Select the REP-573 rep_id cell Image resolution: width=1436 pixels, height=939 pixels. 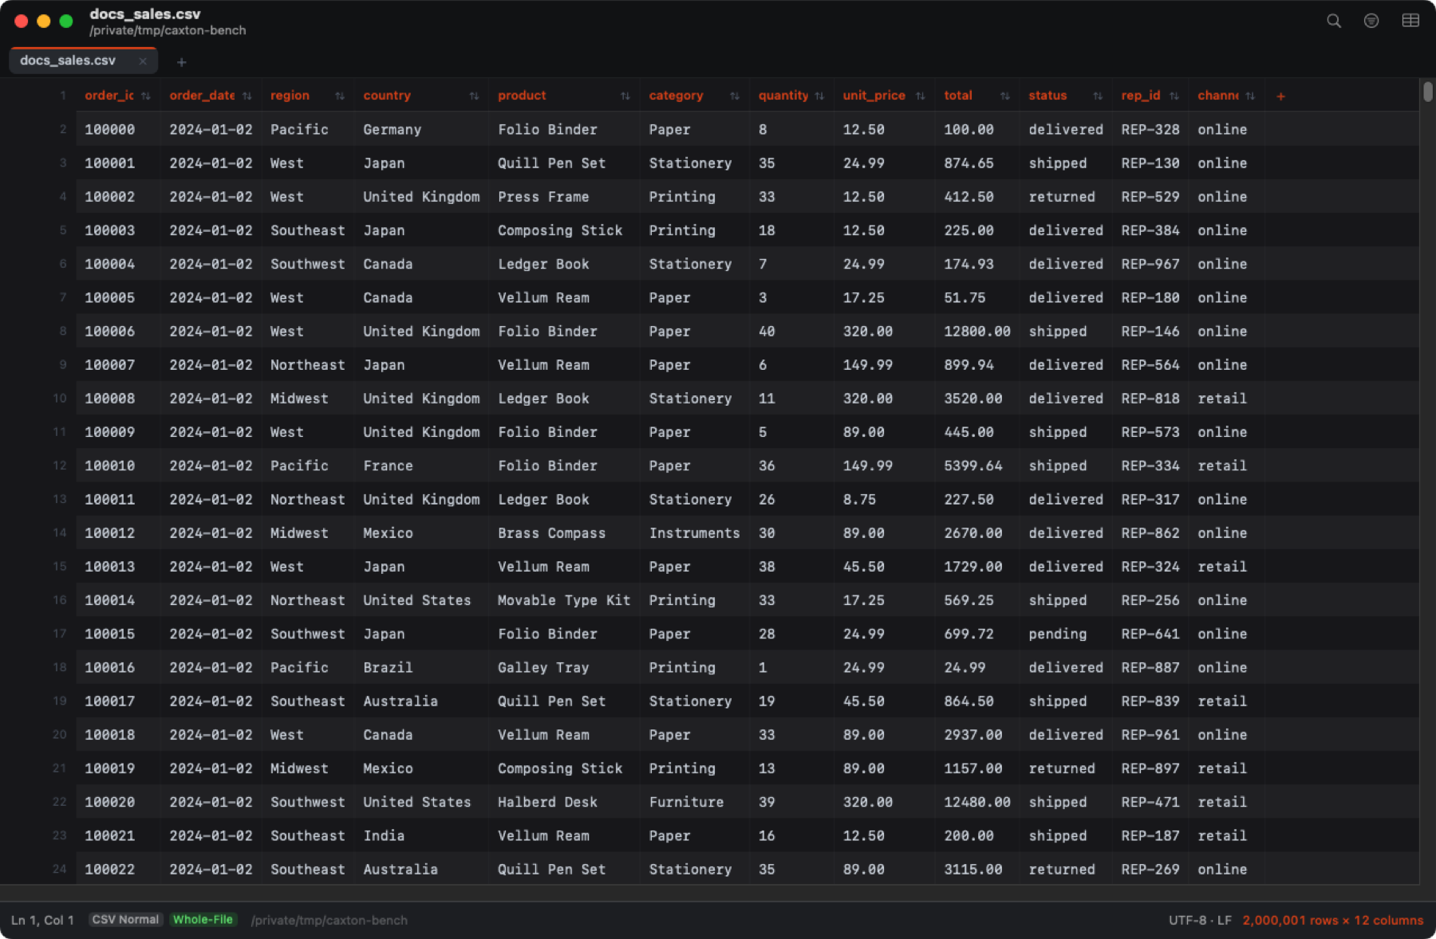point(1150,432)
